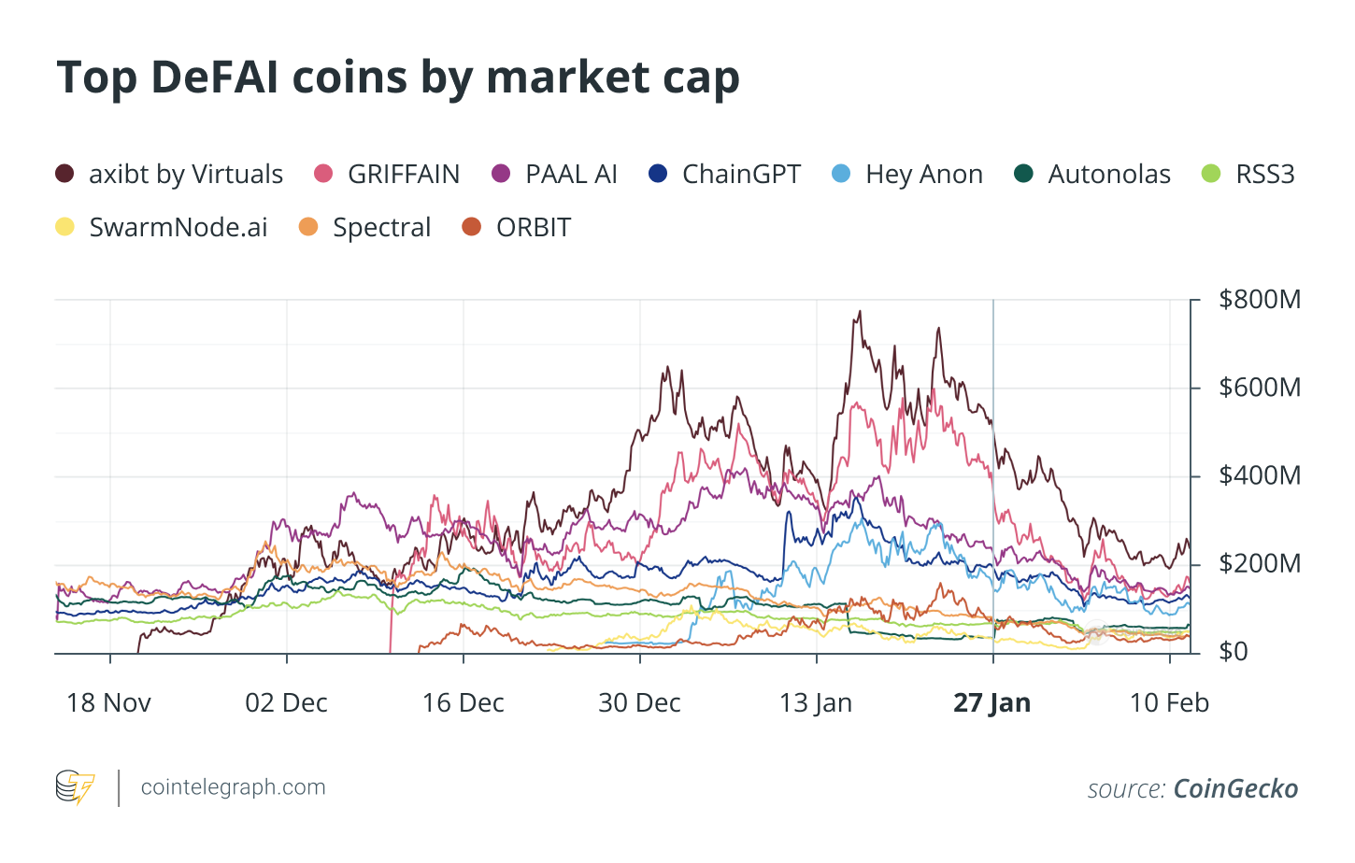Screen dimensions: 1355x863
Task: Click the Hey Anon light blue legend dot
Action: 841,174
